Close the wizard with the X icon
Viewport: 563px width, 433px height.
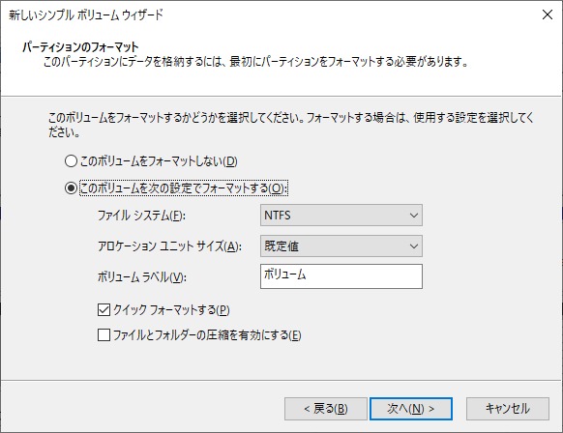[548, 14]
